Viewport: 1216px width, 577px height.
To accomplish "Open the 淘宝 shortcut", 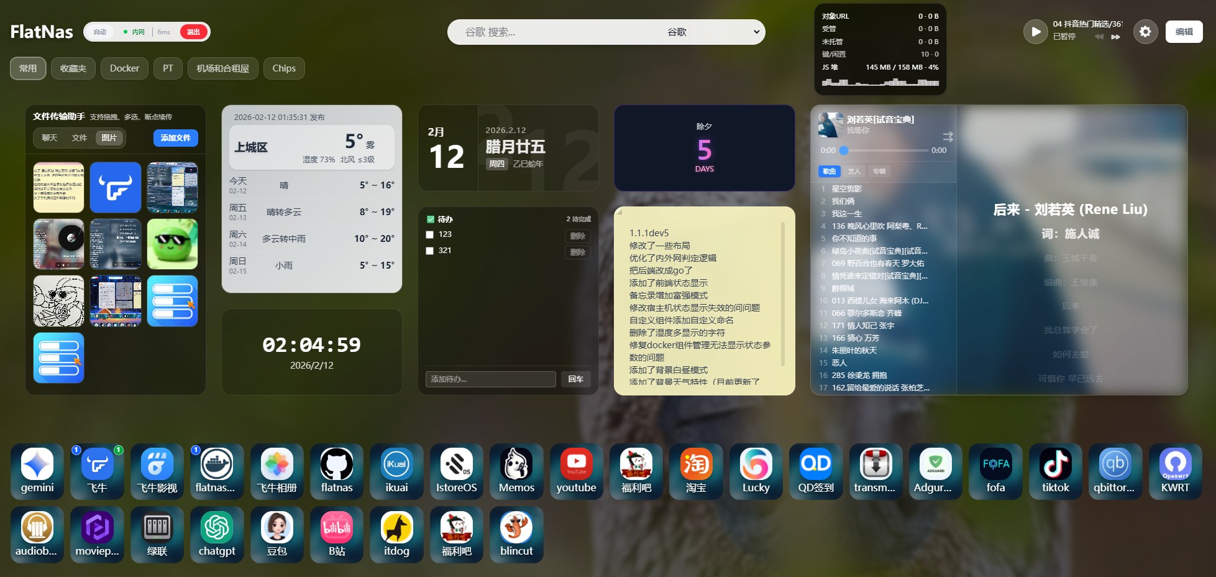I will pos(696,471).
